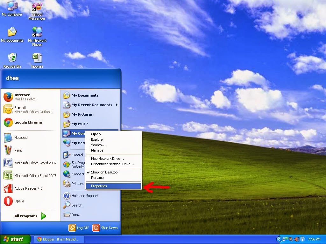Choose Disconnect Network Drive... entry
326x244 pixels.
click(x=113, y=164)
